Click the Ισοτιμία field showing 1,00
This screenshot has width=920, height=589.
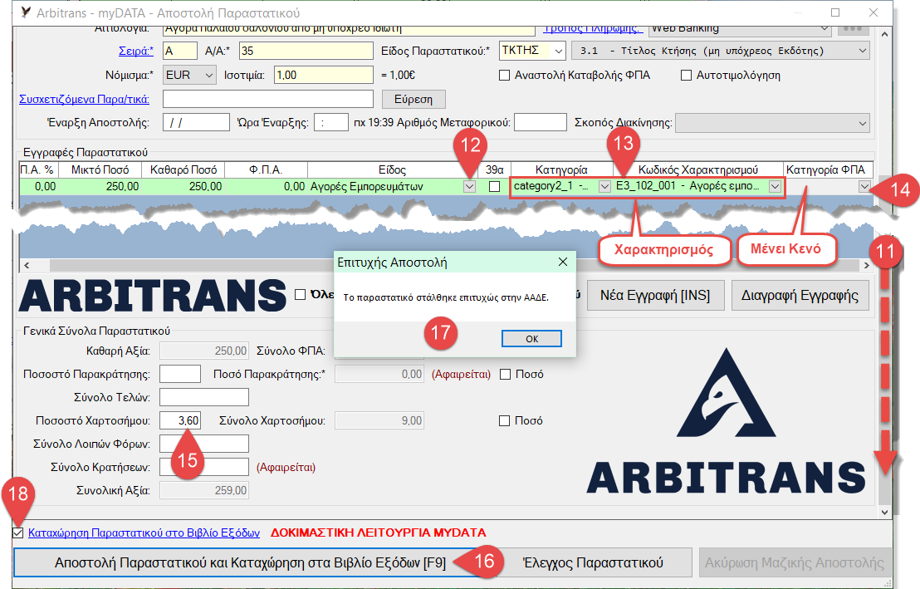[324, 75]
